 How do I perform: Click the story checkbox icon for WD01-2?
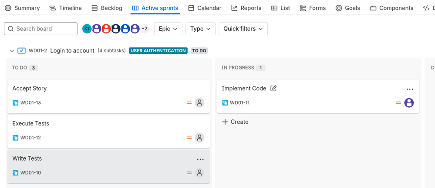(x=21, y=51)
